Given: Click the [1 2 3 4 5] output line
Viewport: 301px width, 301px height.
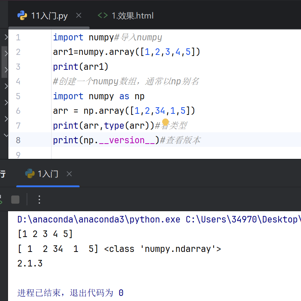Looking at the screenshot, I should [x=45, y=234].
